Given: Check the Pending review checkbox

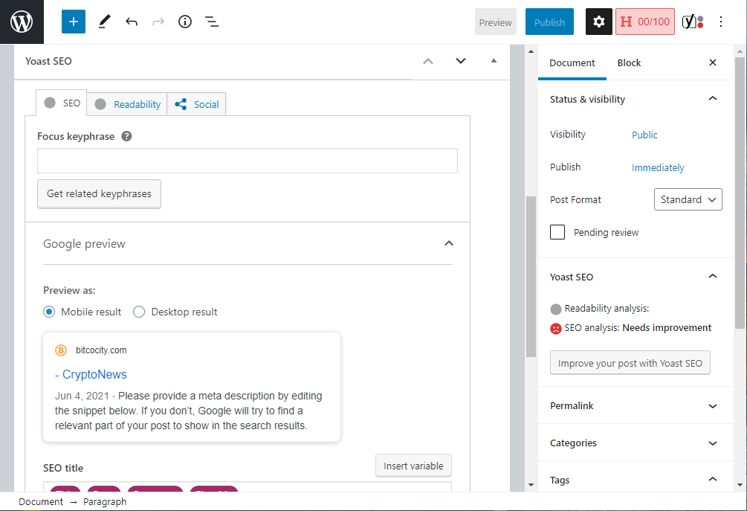Looking at the screenshot, I should (557, 232).
